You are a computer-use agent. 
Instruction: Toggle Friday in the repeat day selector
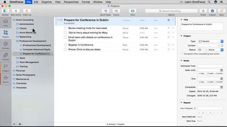click(218, 113)
